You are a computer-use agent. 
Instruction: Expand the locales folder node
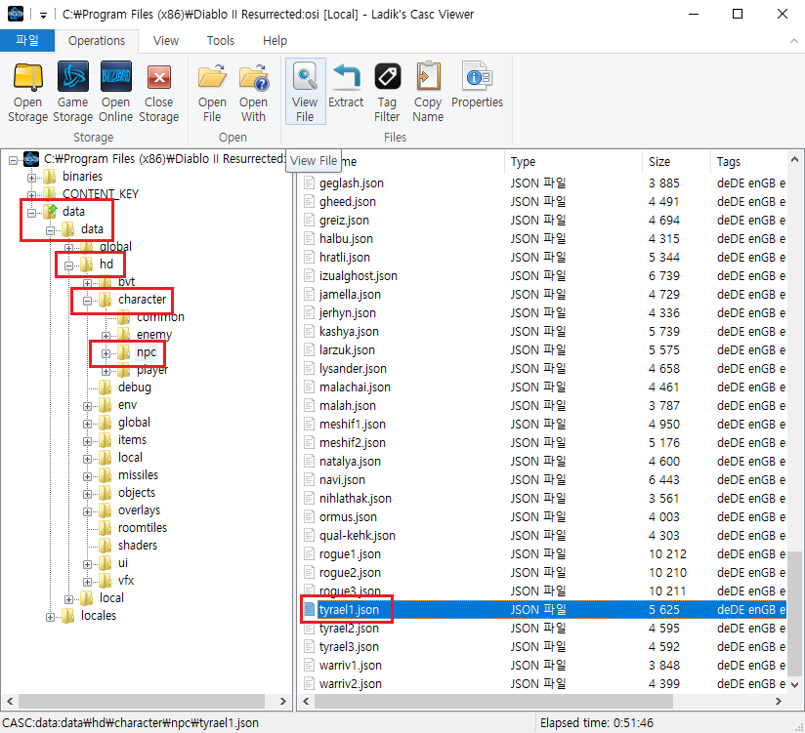[51, 617]
